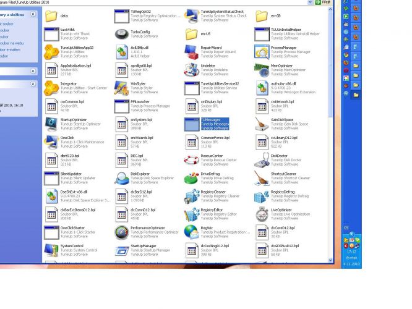Select the MemOptimizer memory chip icon
Screen dimensions: 412x309
point(262,70)
